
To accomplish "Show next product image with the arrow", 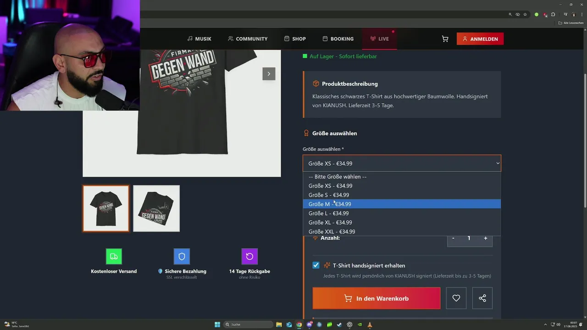I will click(x=269, y=74).
